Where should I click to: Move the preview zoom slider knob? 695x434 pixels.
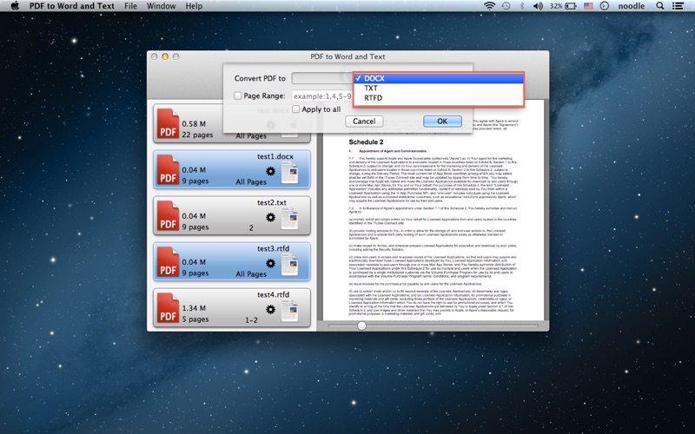(x=361, y=326)
